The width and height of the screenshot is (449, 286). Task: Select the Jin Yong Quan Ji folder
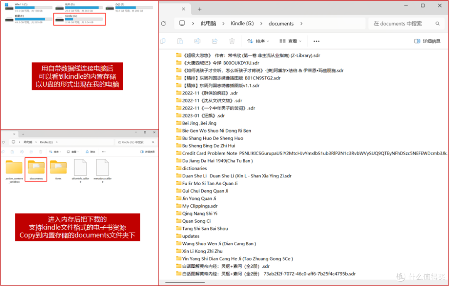coord(196,199)
